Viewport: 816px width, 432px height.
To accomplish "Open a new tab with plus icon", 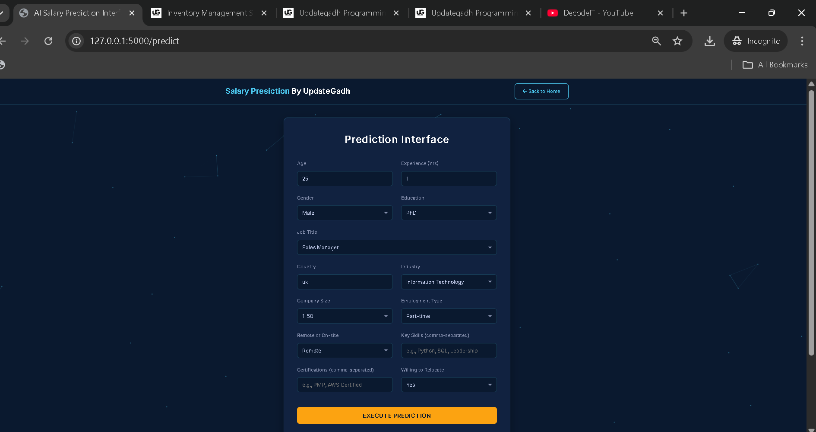I will tap(683, 13).
